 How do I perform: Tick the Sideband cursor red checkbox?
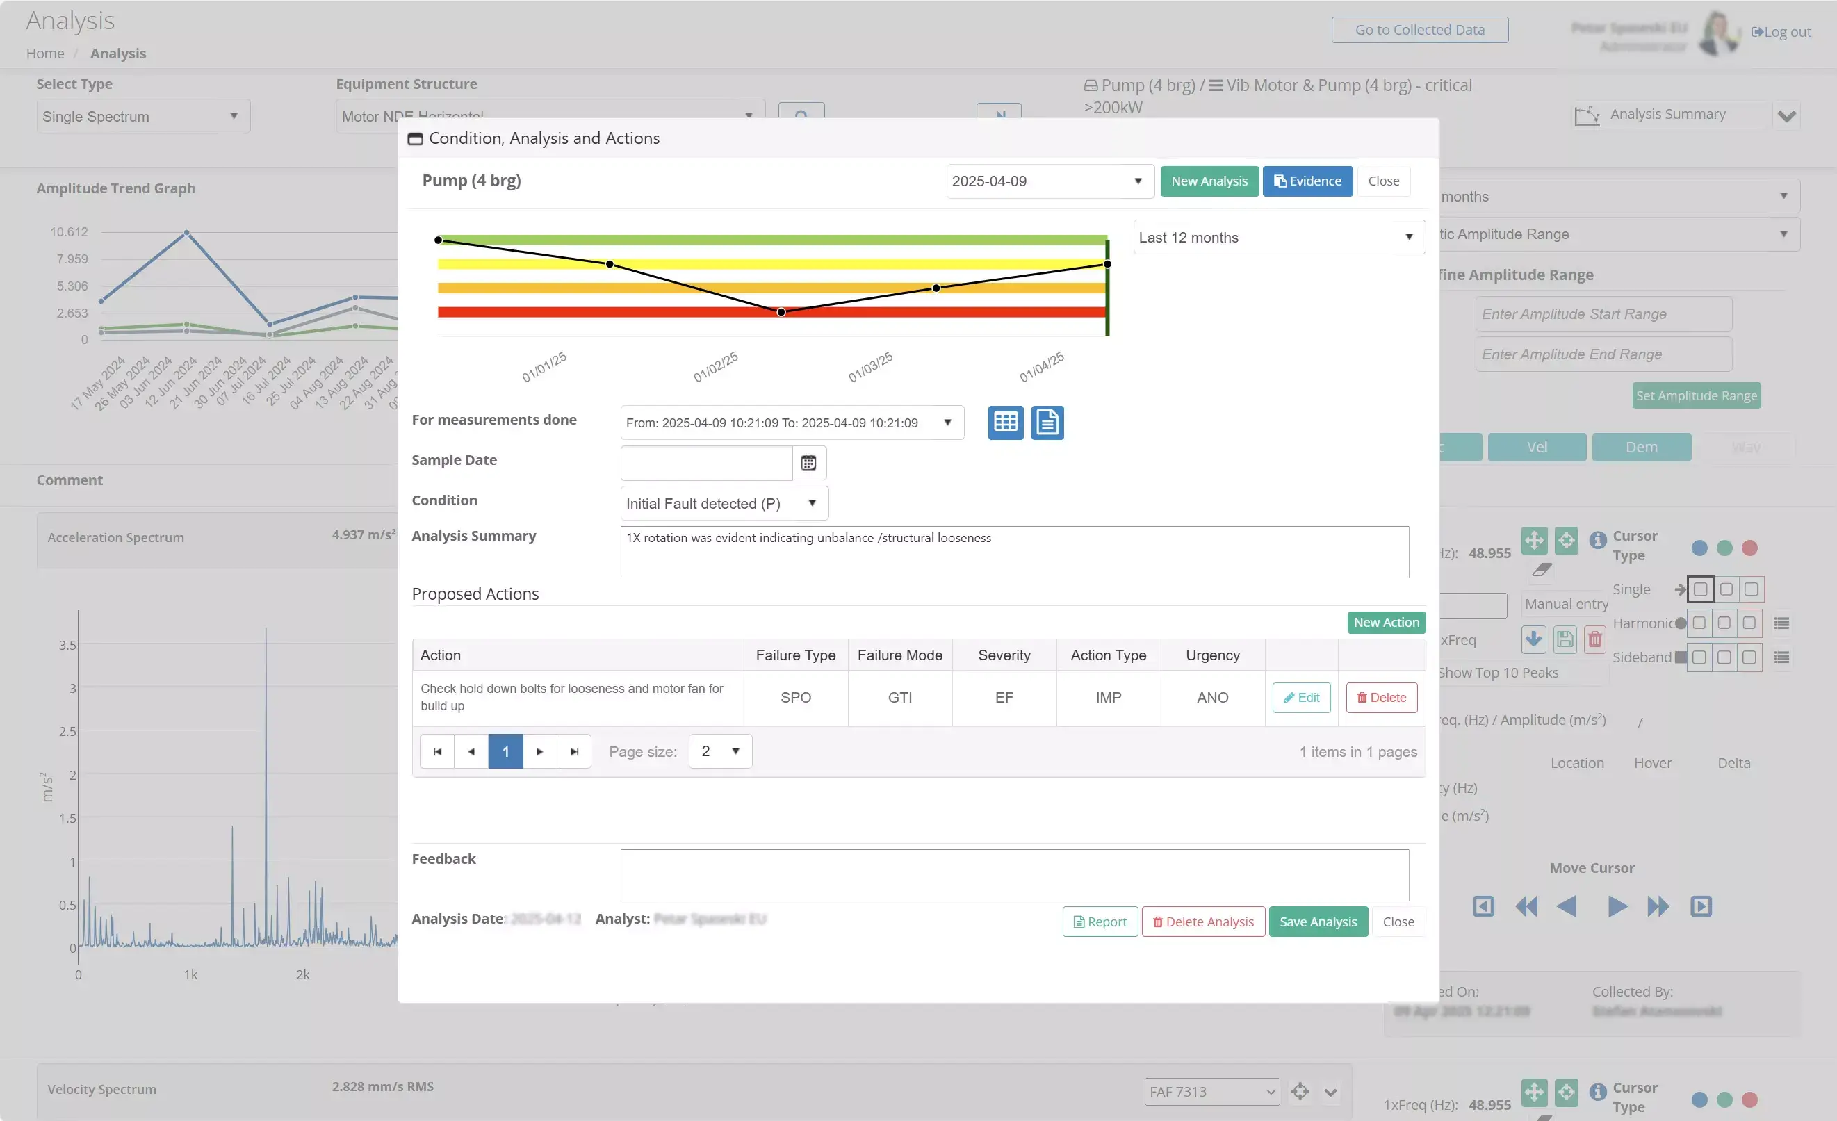pyautogui.click(x=1749, y=657)
